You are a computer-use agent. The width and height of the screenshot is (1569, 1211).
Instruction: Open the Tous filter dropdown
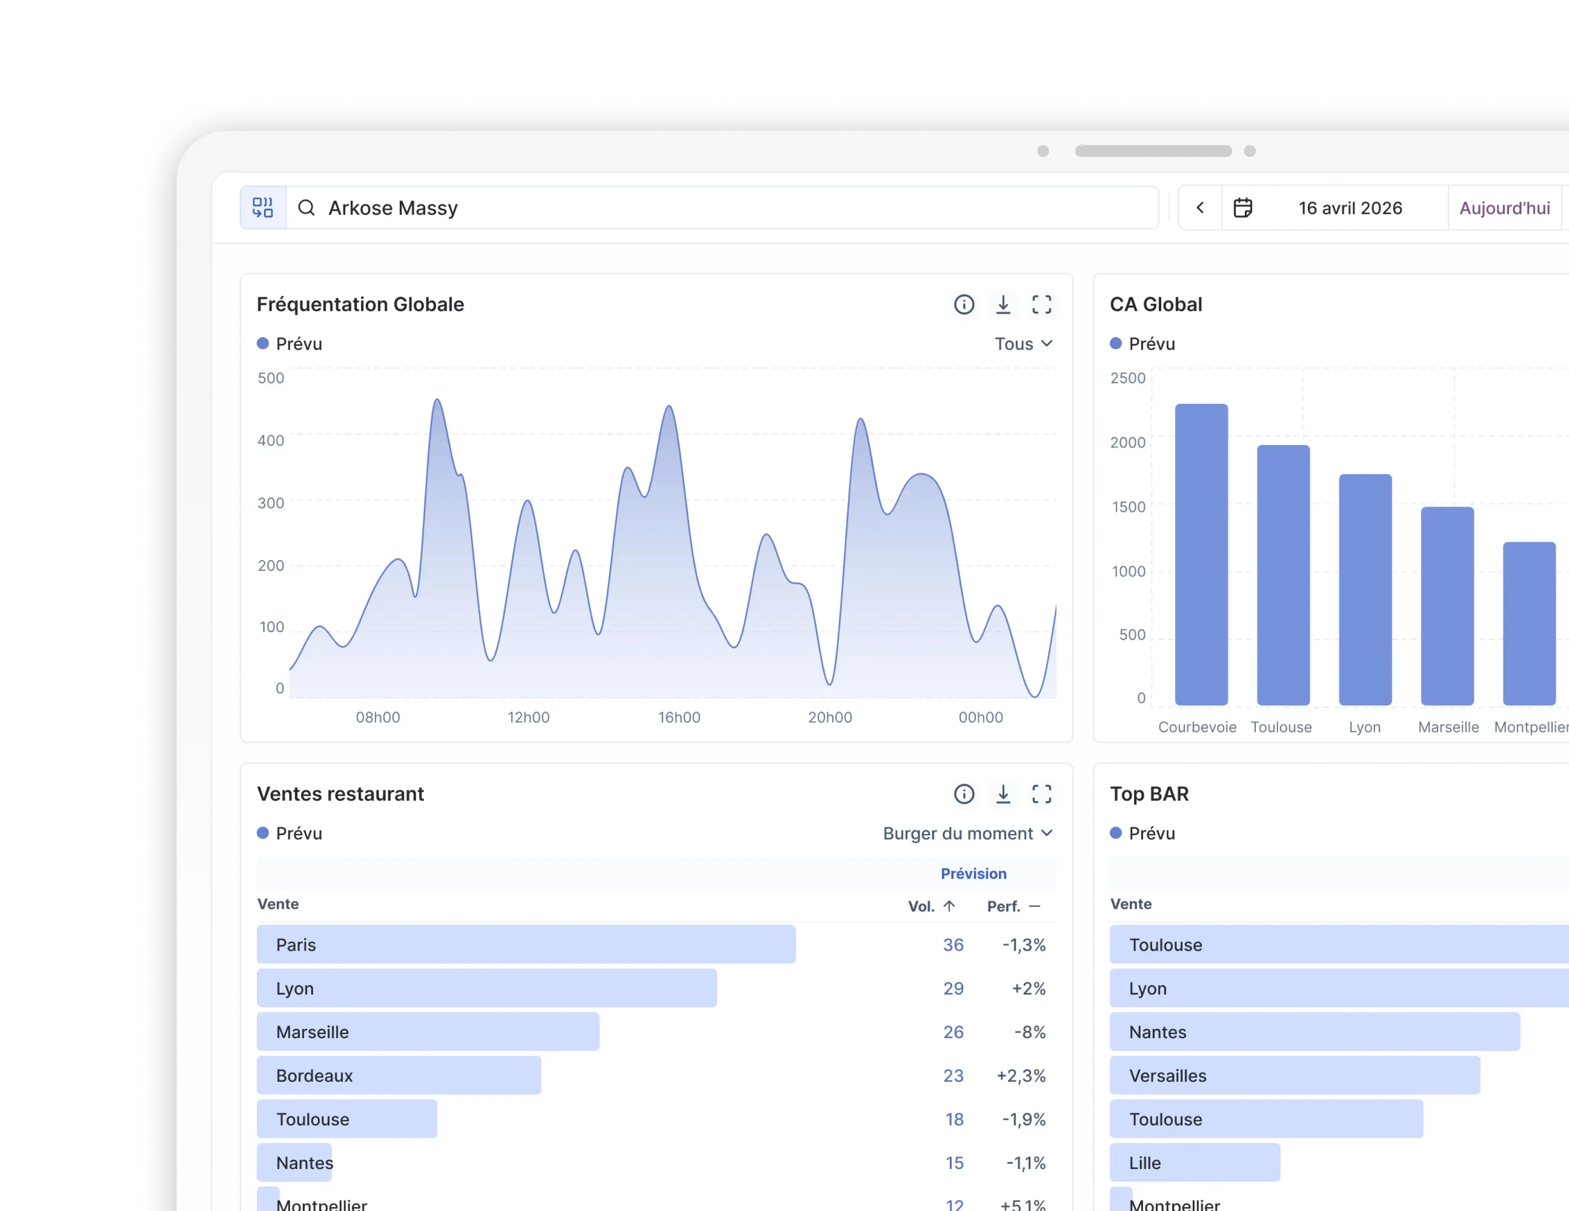click(1023, 343)
